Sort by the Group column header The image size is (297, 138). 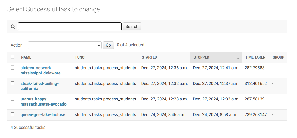(x=279, y=57)
